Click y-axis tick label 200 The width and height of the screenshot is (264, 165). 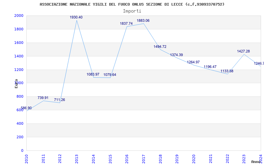coord(20,137)
